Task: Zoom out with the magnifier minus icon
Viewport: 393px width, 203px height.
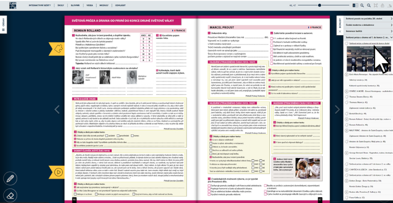Action: point(369,5)
